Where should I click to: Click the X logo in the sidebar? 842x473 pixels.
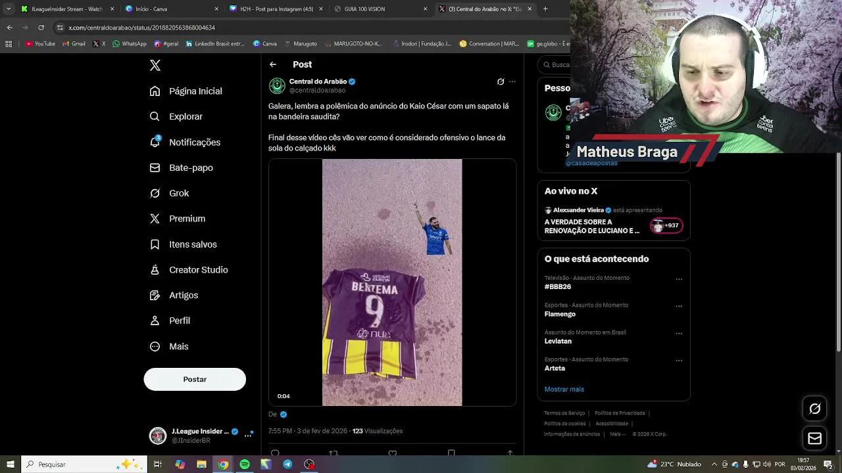click(155, 65)
